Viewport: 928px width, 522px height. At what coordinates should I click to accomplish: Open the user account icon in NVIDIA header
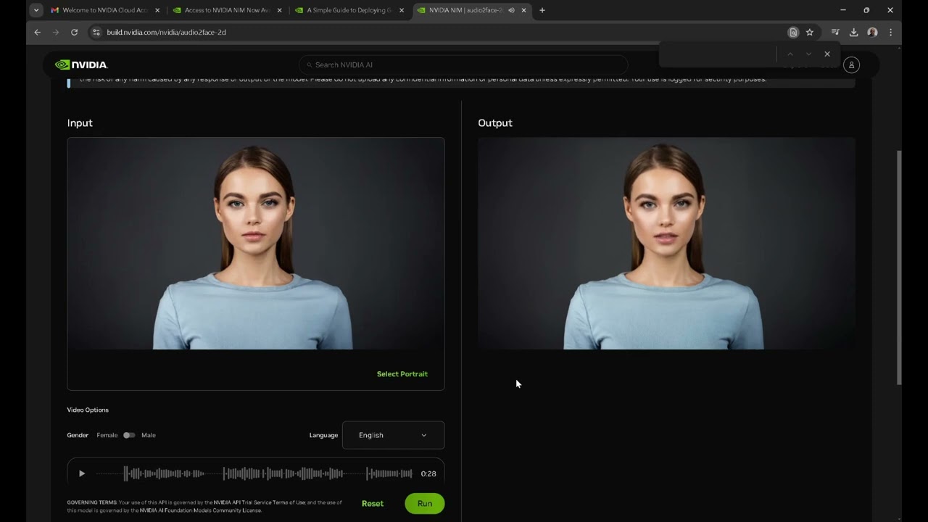tap(852, 65)
